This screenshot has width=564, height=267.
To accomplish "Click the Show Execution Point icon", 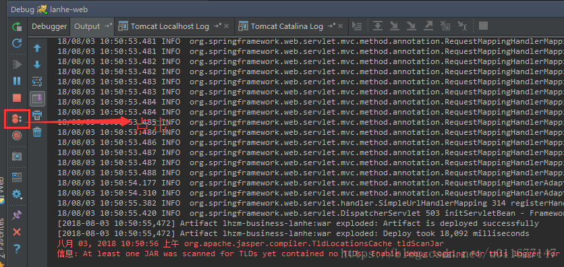I will pyautogui.click(x=357, y=26).
